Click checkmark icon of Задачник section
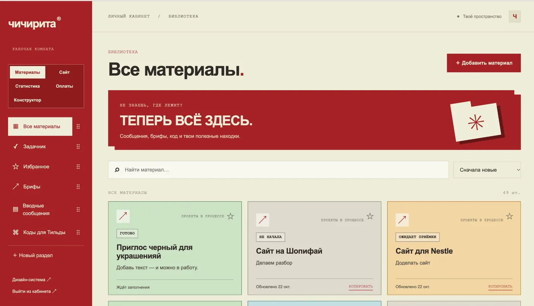The width and height of the screenshot is (534, 306). click(x=16, y=147)
